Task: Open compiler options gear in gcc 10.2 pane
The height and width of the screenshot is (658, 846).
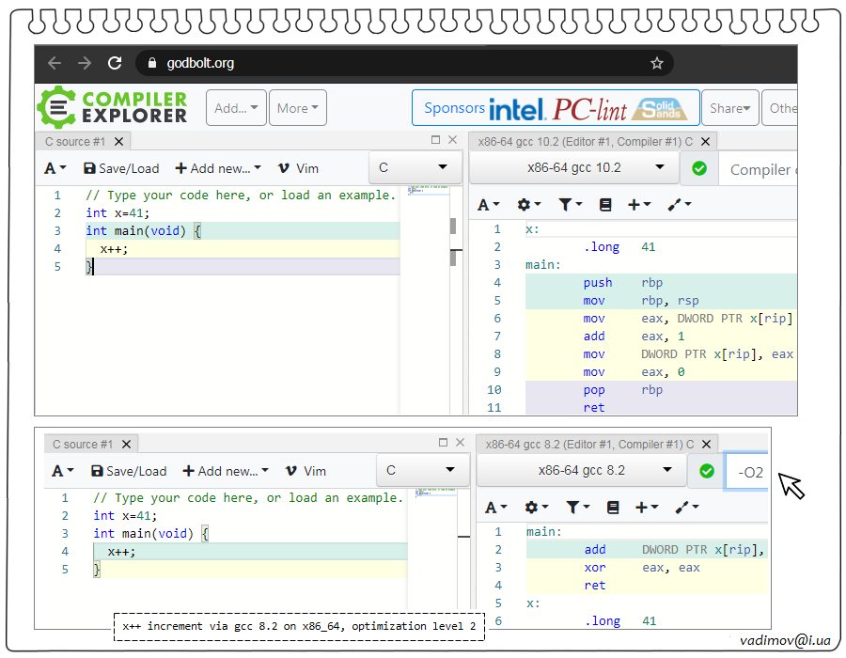Action: pyautogui.click(x=529, y=204)
